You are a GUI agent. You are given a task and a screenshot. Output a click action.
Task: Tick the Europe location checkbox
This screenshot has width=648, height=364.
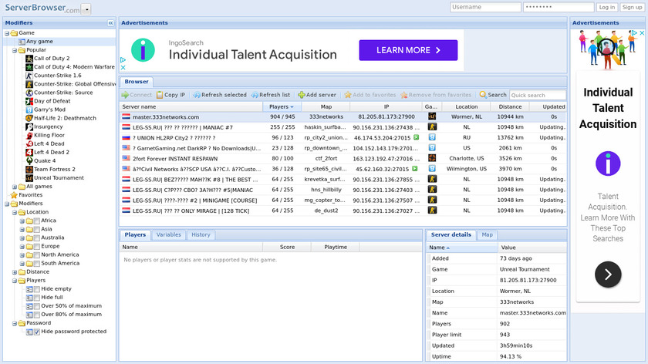point(36,246)
